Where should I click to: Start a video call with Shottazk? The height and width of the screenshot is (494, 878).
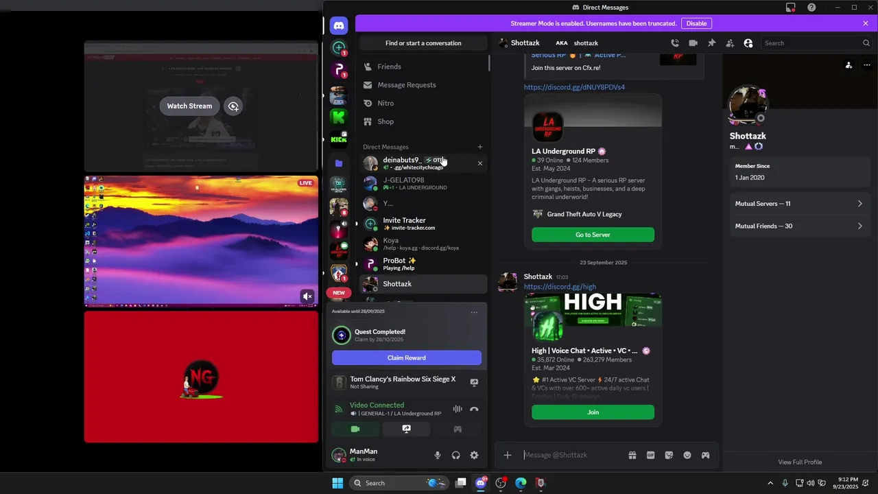pyautogui.click(x=693, y=43)
